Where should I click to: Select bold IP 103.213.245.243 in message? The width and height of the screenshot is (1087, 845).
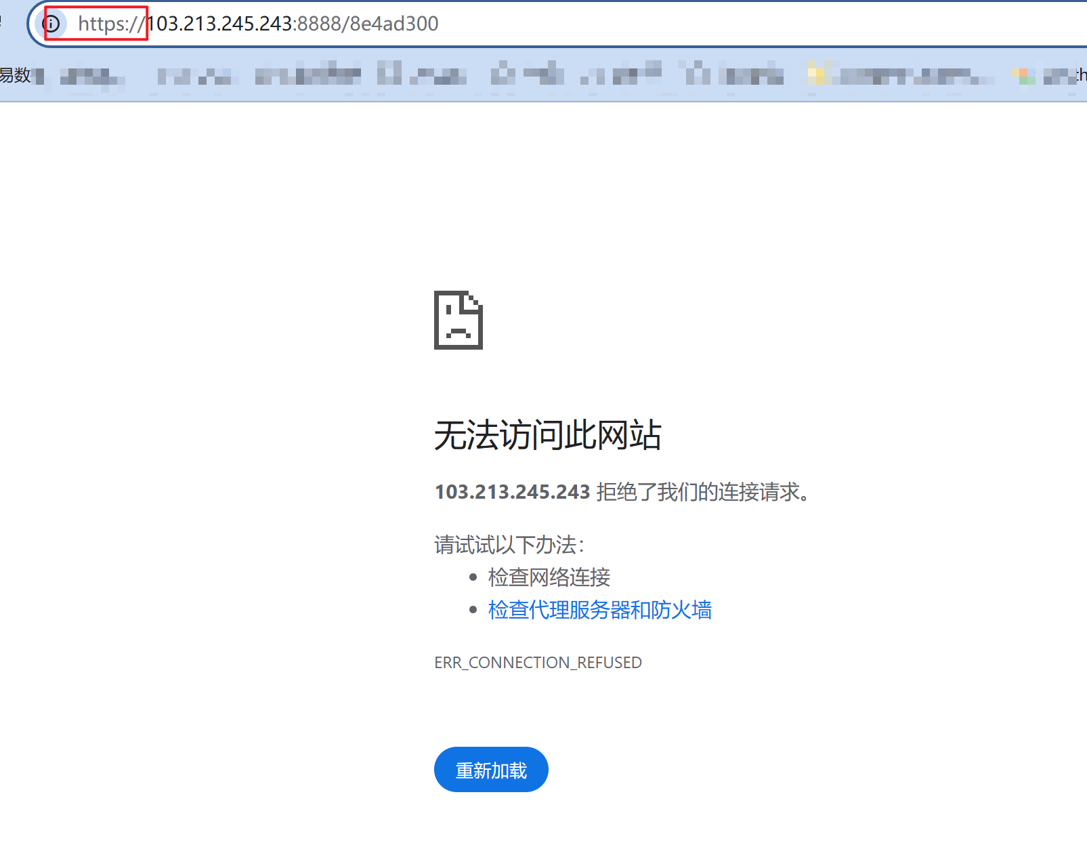[x=513, y=492]
